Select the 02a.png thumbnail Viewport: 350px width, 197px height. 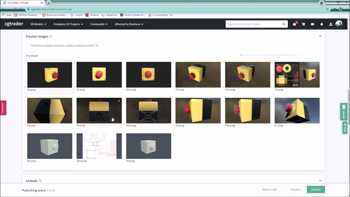tap(247, 75)
